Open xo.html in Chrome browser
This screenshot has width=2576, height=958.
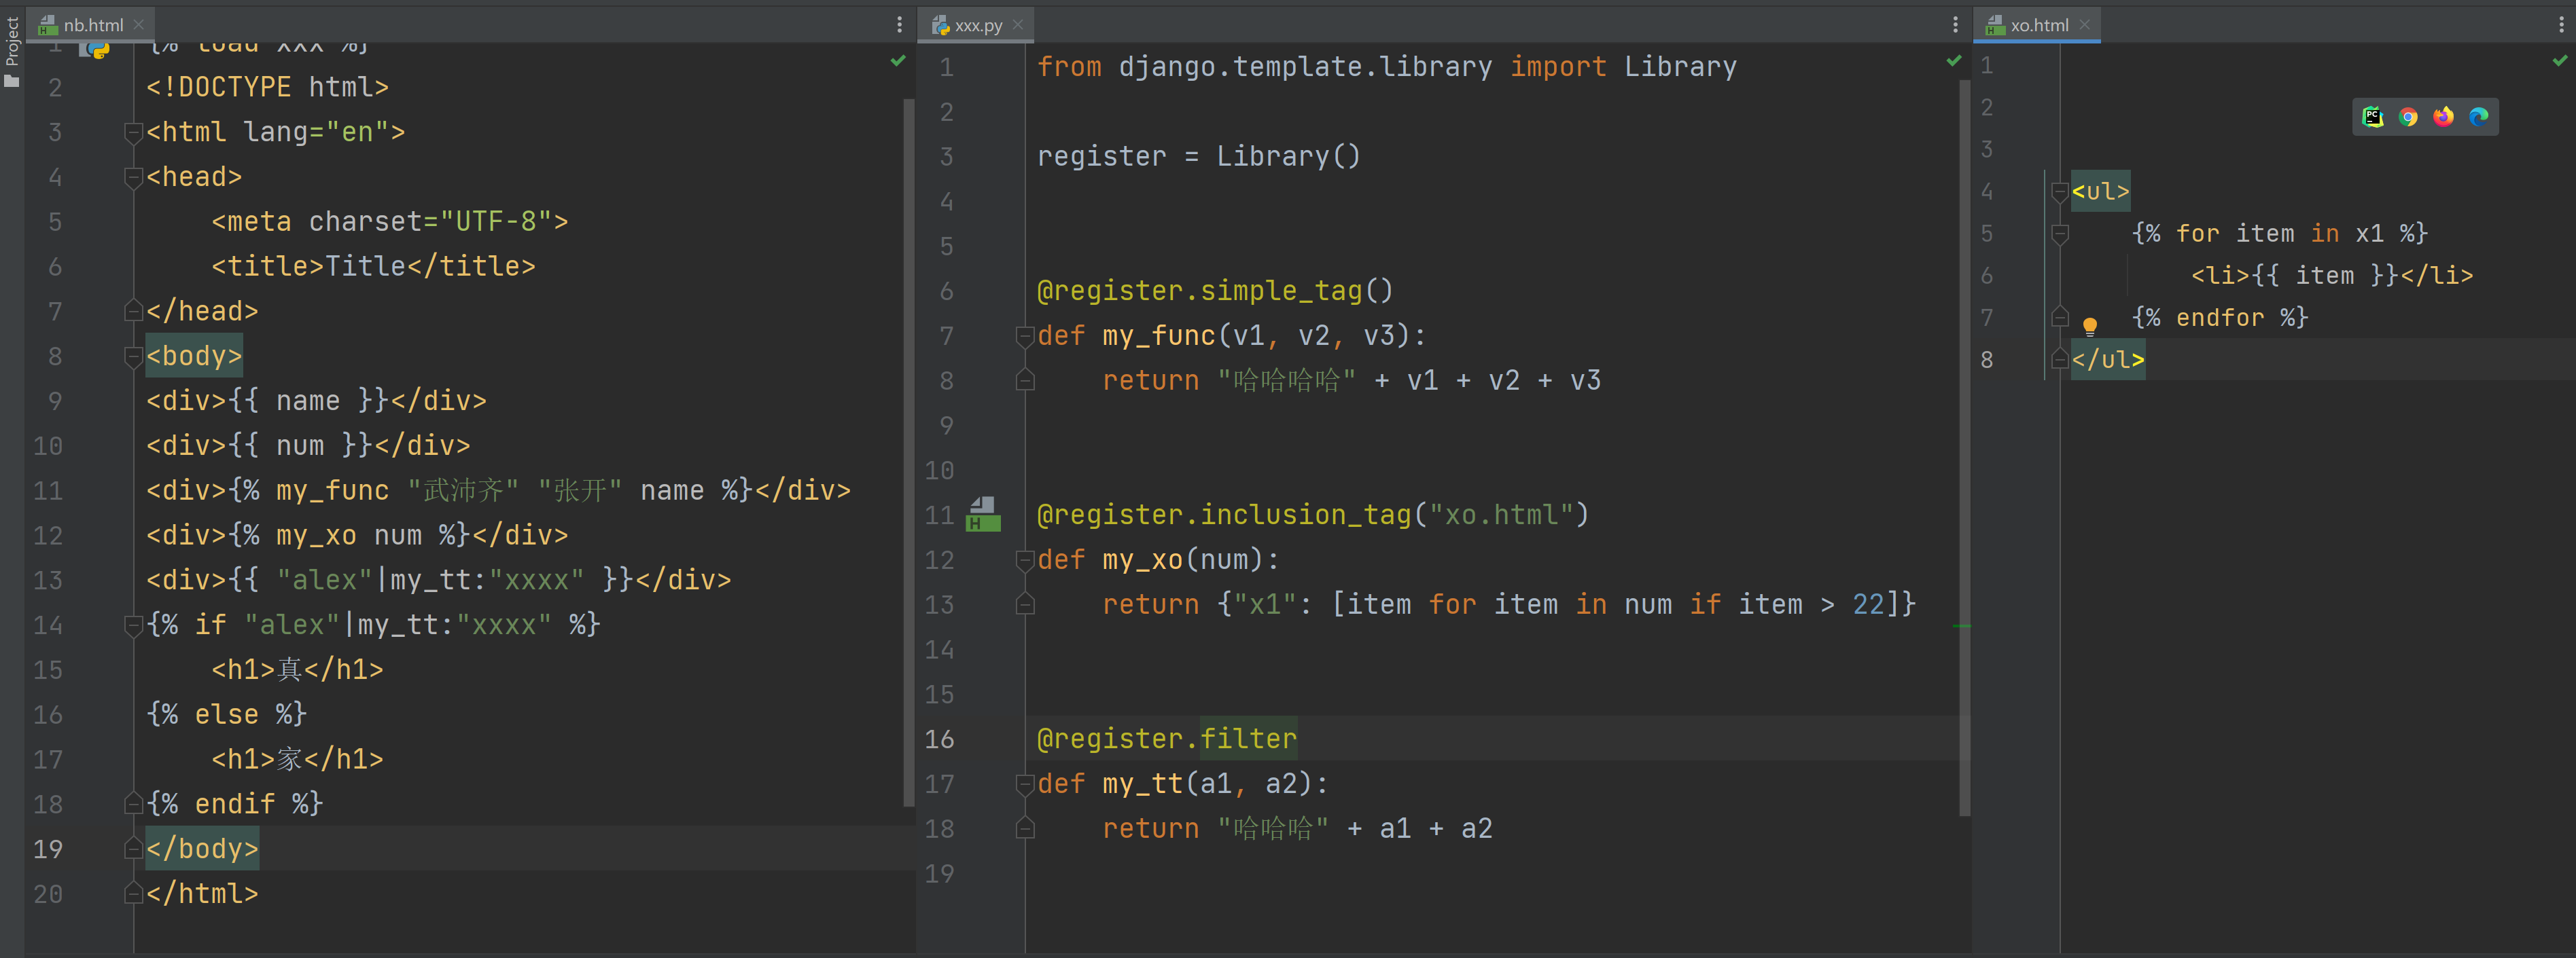pyautogui.click(x=2408, y=117)
